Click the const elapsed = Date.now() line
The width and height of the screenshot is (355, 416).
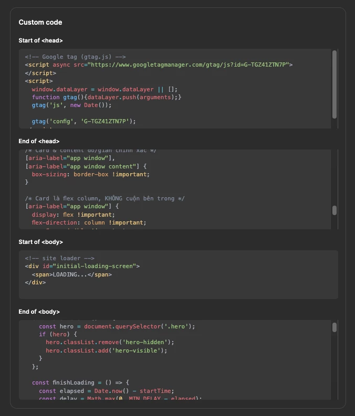pyautogui.click(x=107, y=391)
